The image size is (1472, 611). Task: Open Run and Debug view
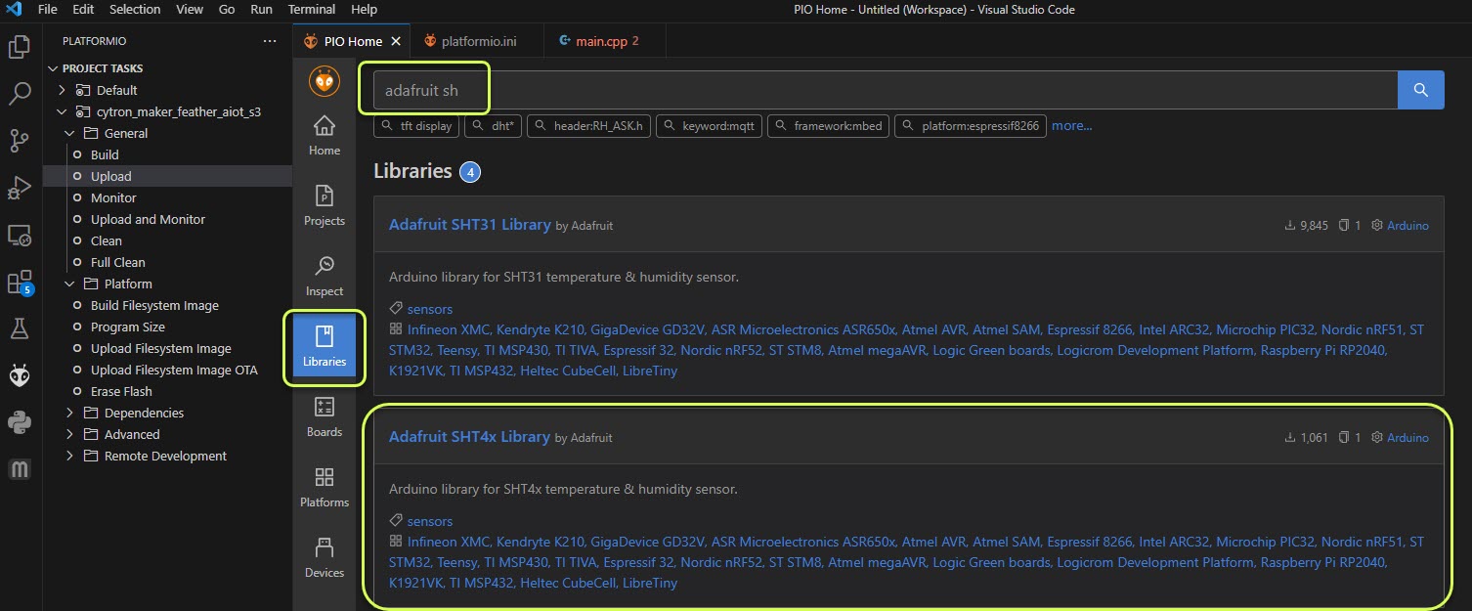pos(20,188)
